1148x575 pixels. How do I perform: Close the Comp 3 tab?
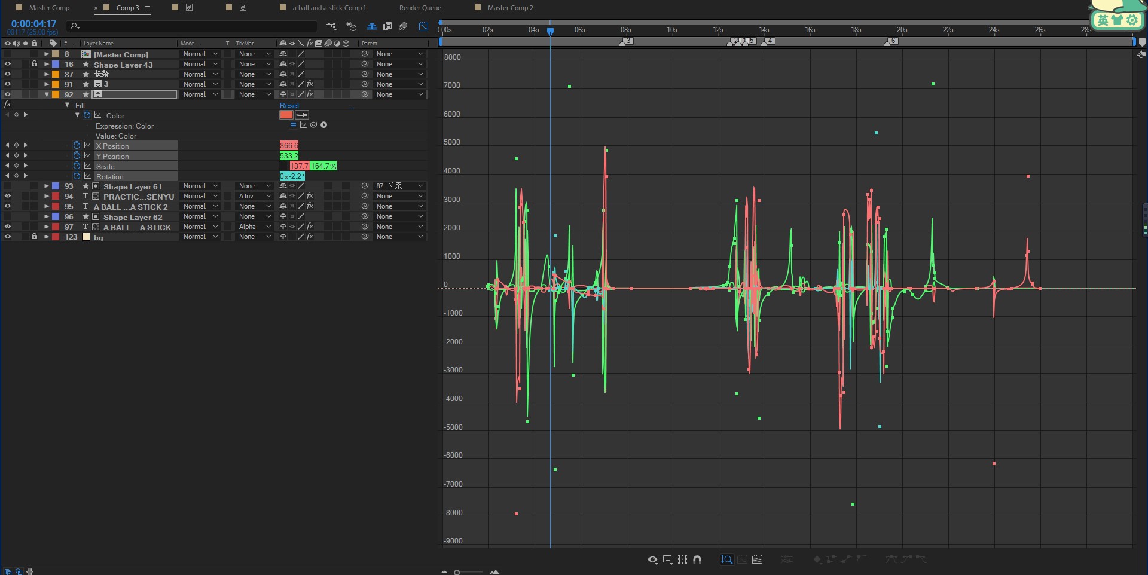[x=96, y=8]
